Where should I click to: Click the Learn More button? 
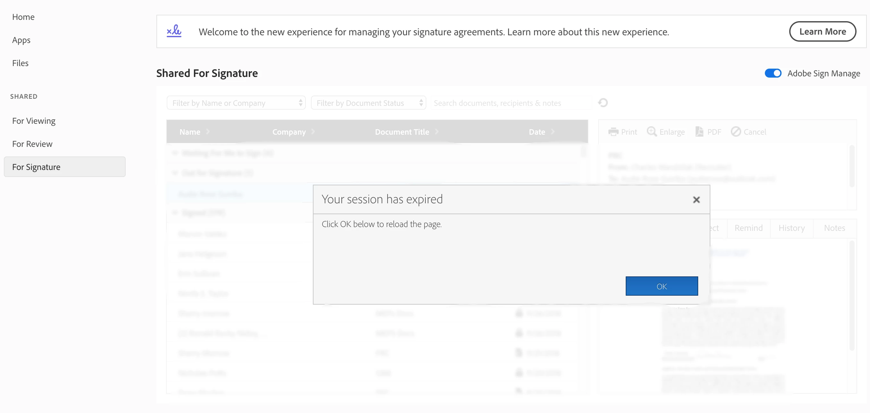pyautogui.click(x=822, y=31)
